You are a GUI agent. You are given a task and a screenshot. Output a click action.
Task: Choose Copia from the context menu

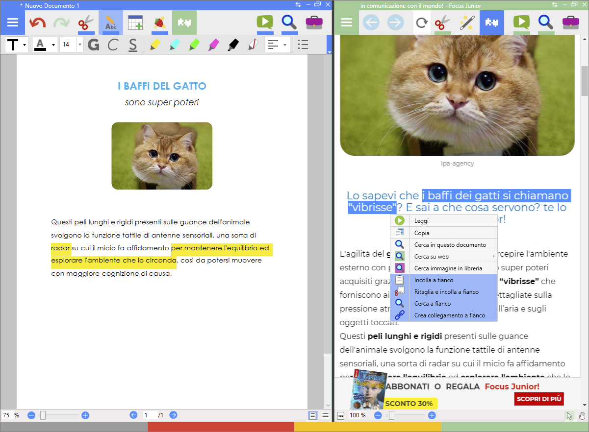coord(444,233)
